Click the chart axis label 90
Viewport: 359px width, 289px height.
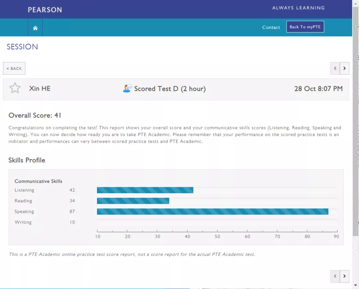click(336, 237)
